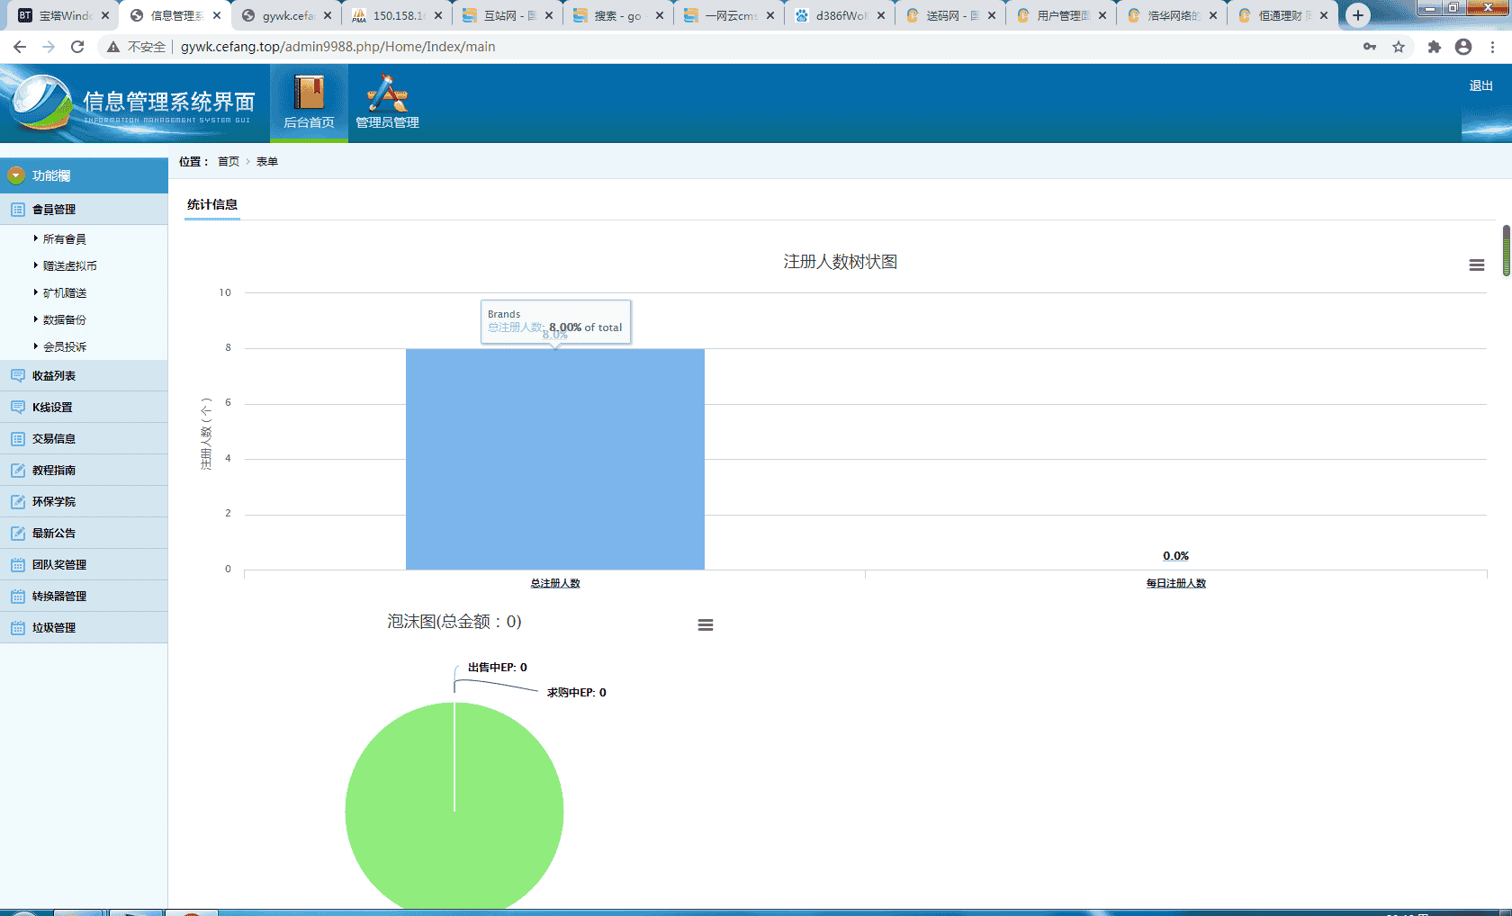The height and width of the screenshot is (916, 1512).
Task: Open the 矿机赠送 submenu item
Action: pos(65,293)
